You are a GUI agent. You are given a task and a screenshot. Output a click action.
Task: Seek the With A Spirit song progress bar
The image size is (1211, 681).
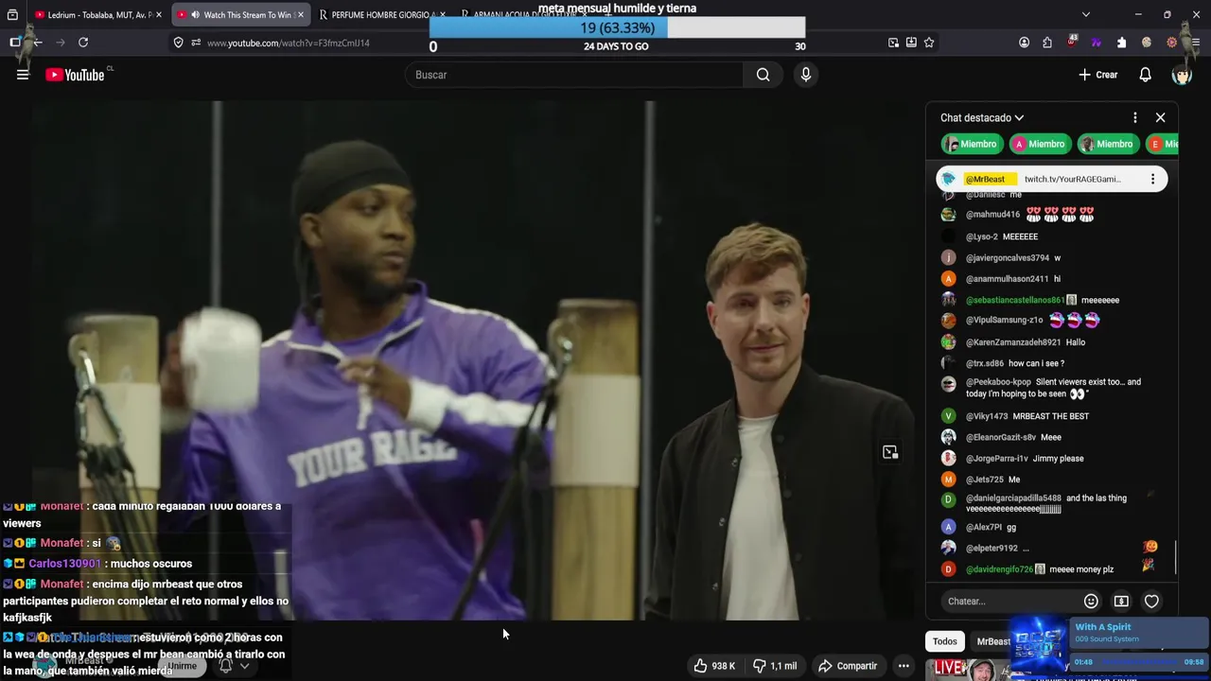click(x=1139, y=662)
